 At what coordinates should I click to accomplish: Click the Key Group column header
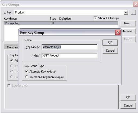(10, 19)
